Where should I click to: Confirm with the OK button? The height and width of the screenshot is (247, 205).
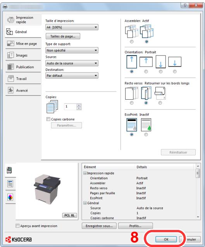tap(166, 239)
